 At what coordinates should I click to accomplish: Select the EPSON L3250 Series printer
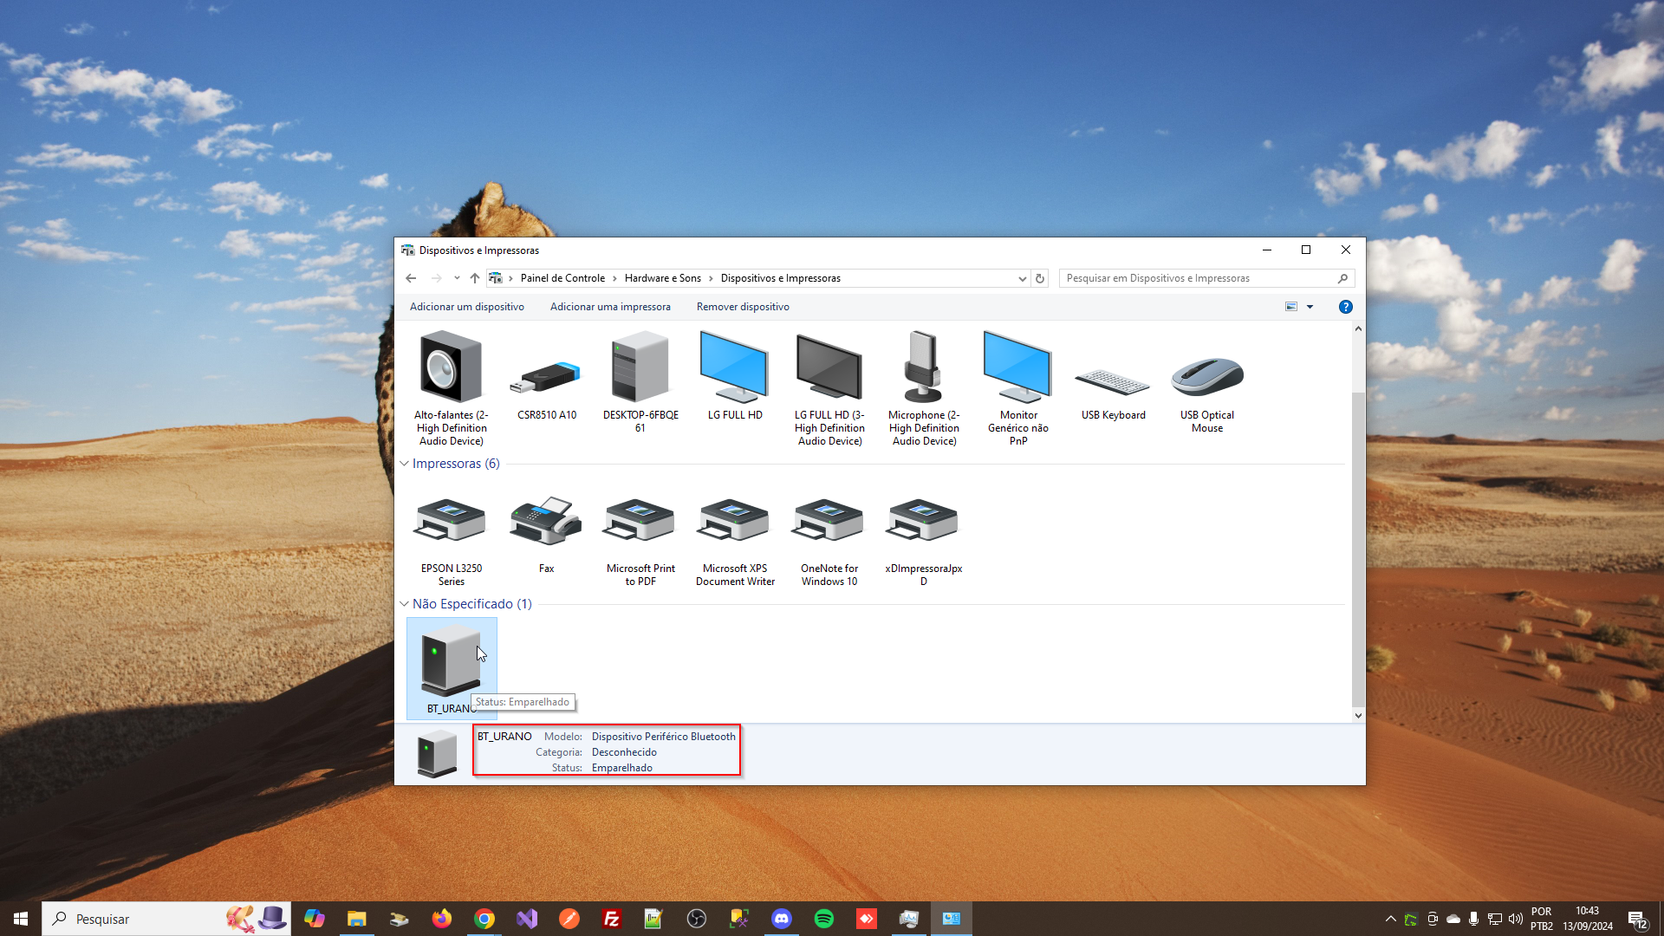click(x=451, y=521)
